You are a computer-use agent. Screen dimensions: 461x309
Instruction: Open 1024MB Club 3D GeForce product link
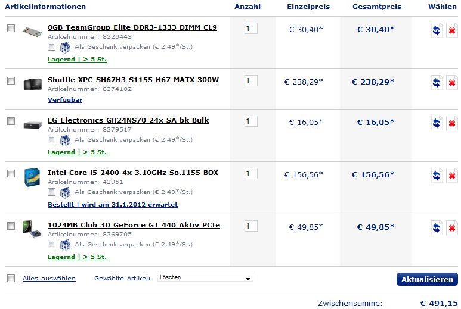click(134, 225)
